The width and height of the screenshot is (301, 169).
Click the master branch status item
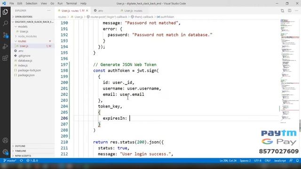[x=10, y=161]
